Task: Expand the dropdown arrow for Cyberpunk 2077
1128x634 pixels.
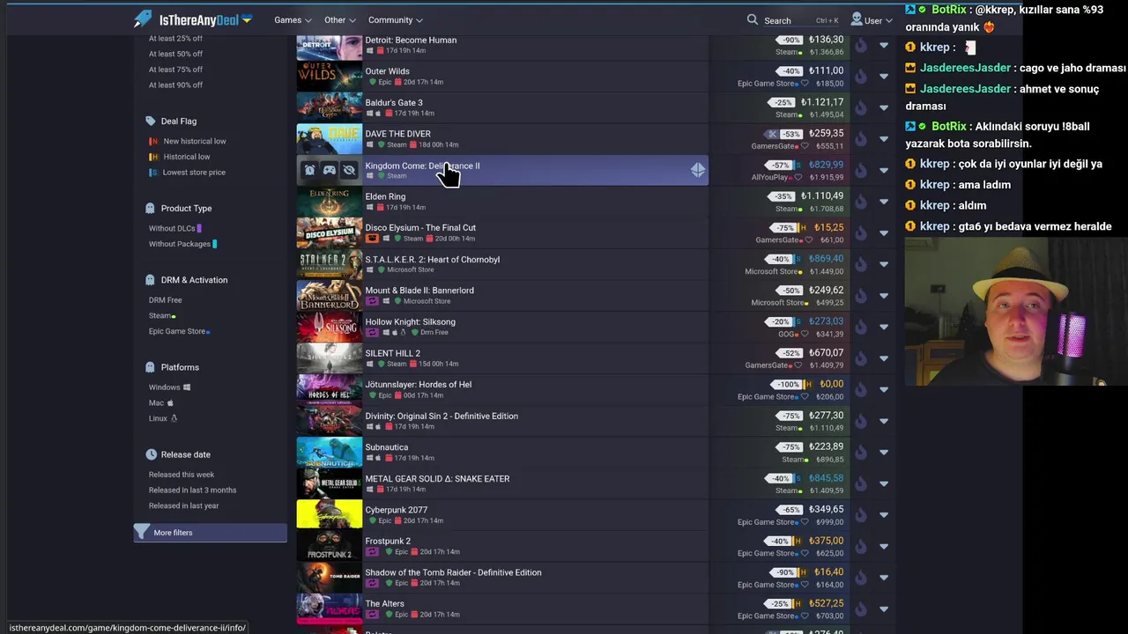Action: click(x=884, y=515)
